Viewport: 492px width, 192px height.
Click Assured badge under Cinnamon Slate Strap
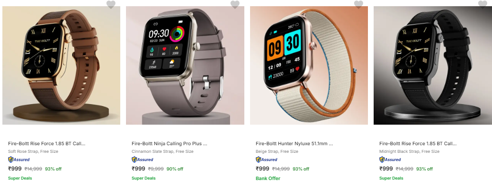pyautogui.click(x=143, y=160)
